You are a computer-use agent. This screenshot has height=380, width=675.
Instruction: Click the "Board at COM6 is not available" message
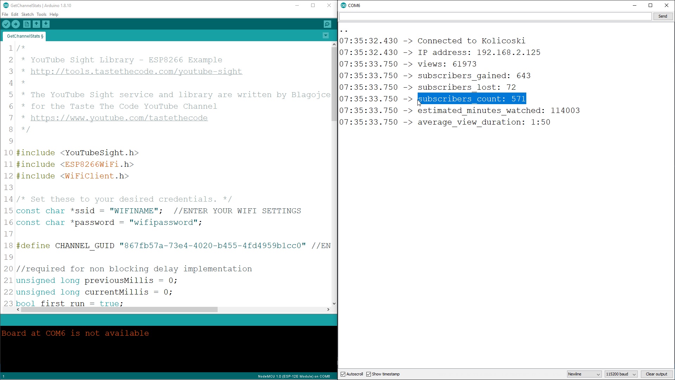(x=75, y=333)
